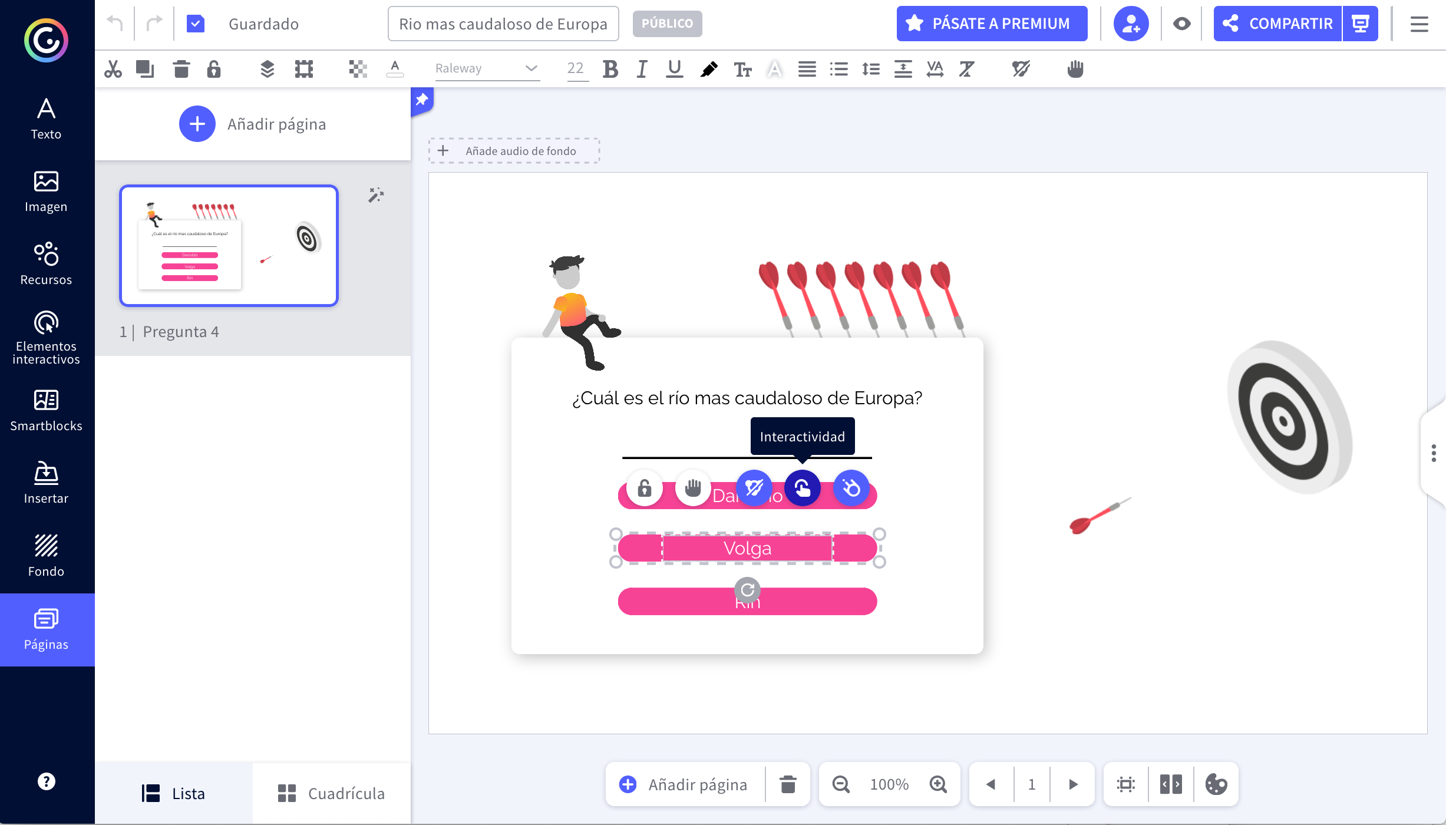Switch to Lista view tab
Viewport: 1446px width, 825px height.
pyautogui.click(x=173, y=793)
